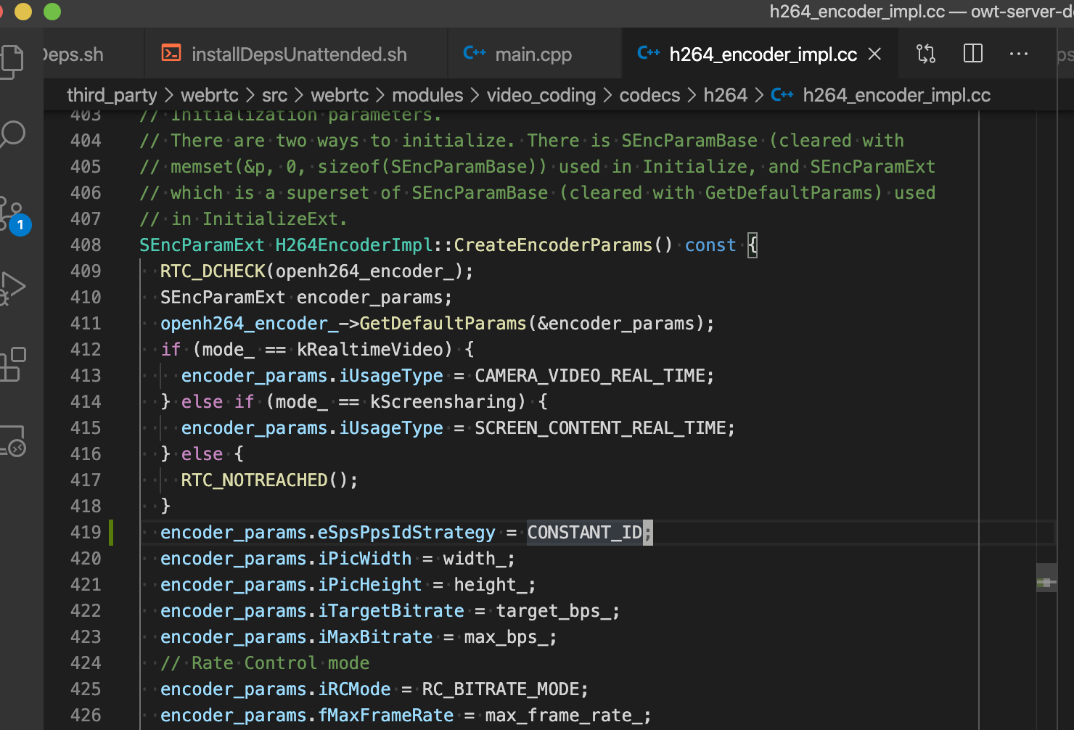
Task: Click the const keyword on line 408
Action: pyautogui.click(x=710, y=245)
